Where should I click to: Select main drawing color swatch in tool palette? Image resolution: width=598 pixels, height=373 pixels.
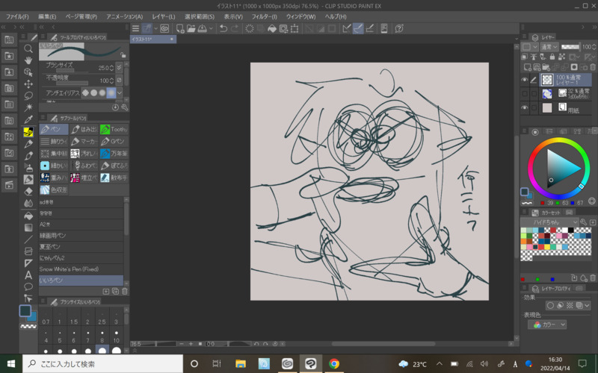tap(25, 311)
